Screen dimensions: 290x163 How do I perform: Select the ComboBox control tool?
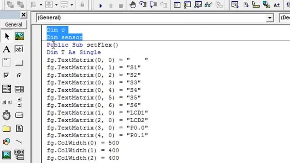tap(6, 89)
